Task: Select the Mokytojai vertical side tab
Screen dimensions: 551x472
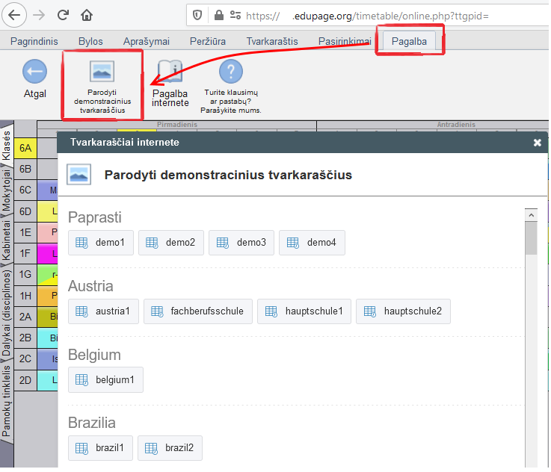Action: point(7,191)
